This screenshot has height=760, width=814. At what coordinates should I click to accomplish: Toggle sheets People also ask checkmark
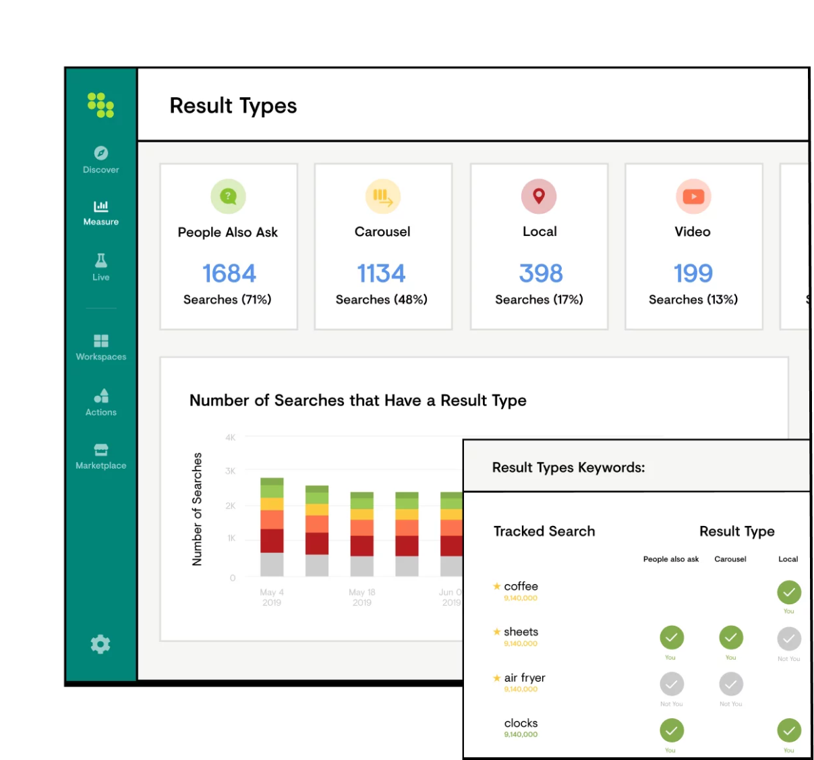pos(672,638)
